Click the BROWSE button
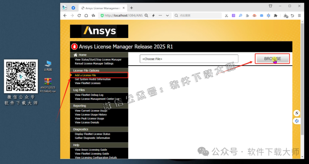The width and height of the screenshot is (309, 164). tap(272, 59)
